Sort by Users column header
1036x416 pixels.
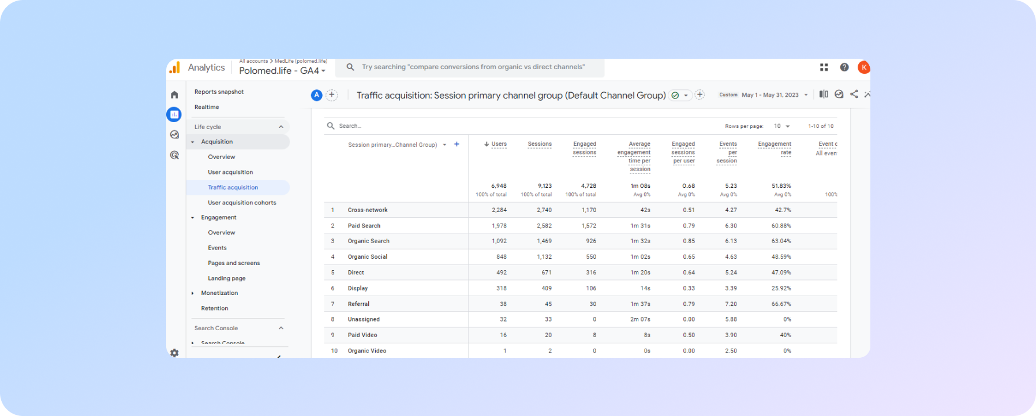pyautogui.click(x=499, y=144)
